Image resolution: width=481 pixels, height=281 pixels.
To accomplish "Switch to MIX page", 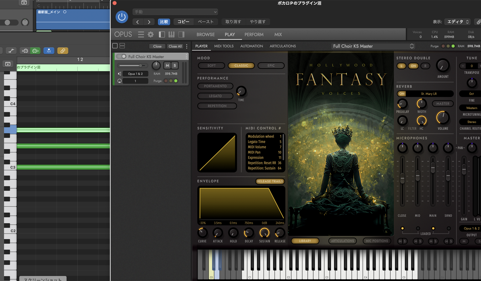I will pyautogui.click(x=278, y=35).
